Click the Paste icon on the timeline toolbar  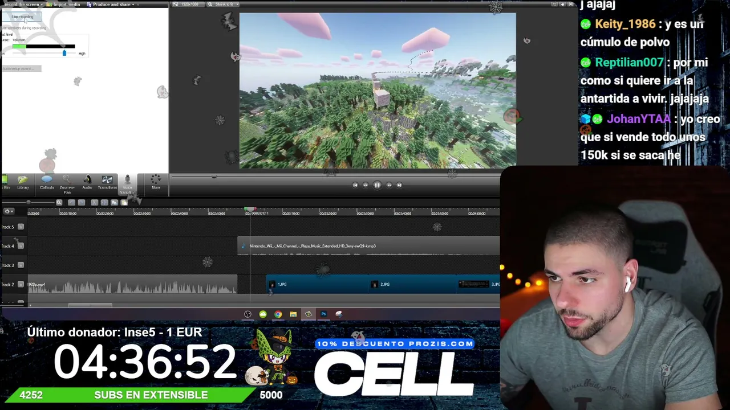point(124,202)
